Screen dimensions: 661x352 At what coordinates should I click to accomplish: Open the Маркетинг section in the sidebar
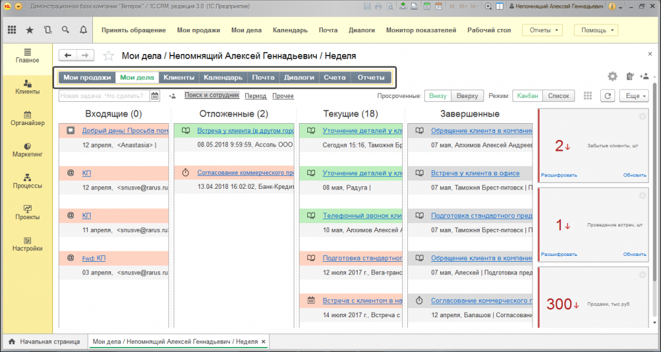coord(27,150)
